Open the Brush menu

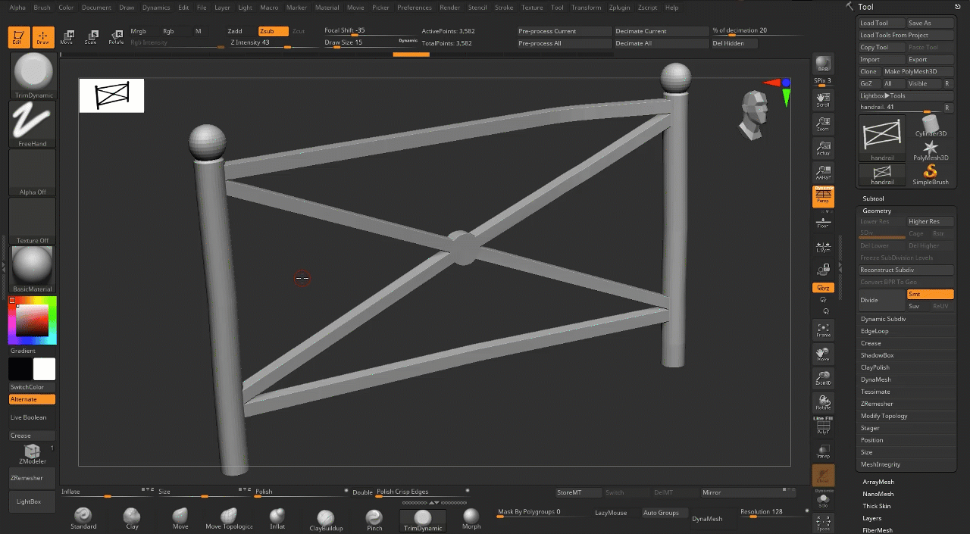coord(42,8)
